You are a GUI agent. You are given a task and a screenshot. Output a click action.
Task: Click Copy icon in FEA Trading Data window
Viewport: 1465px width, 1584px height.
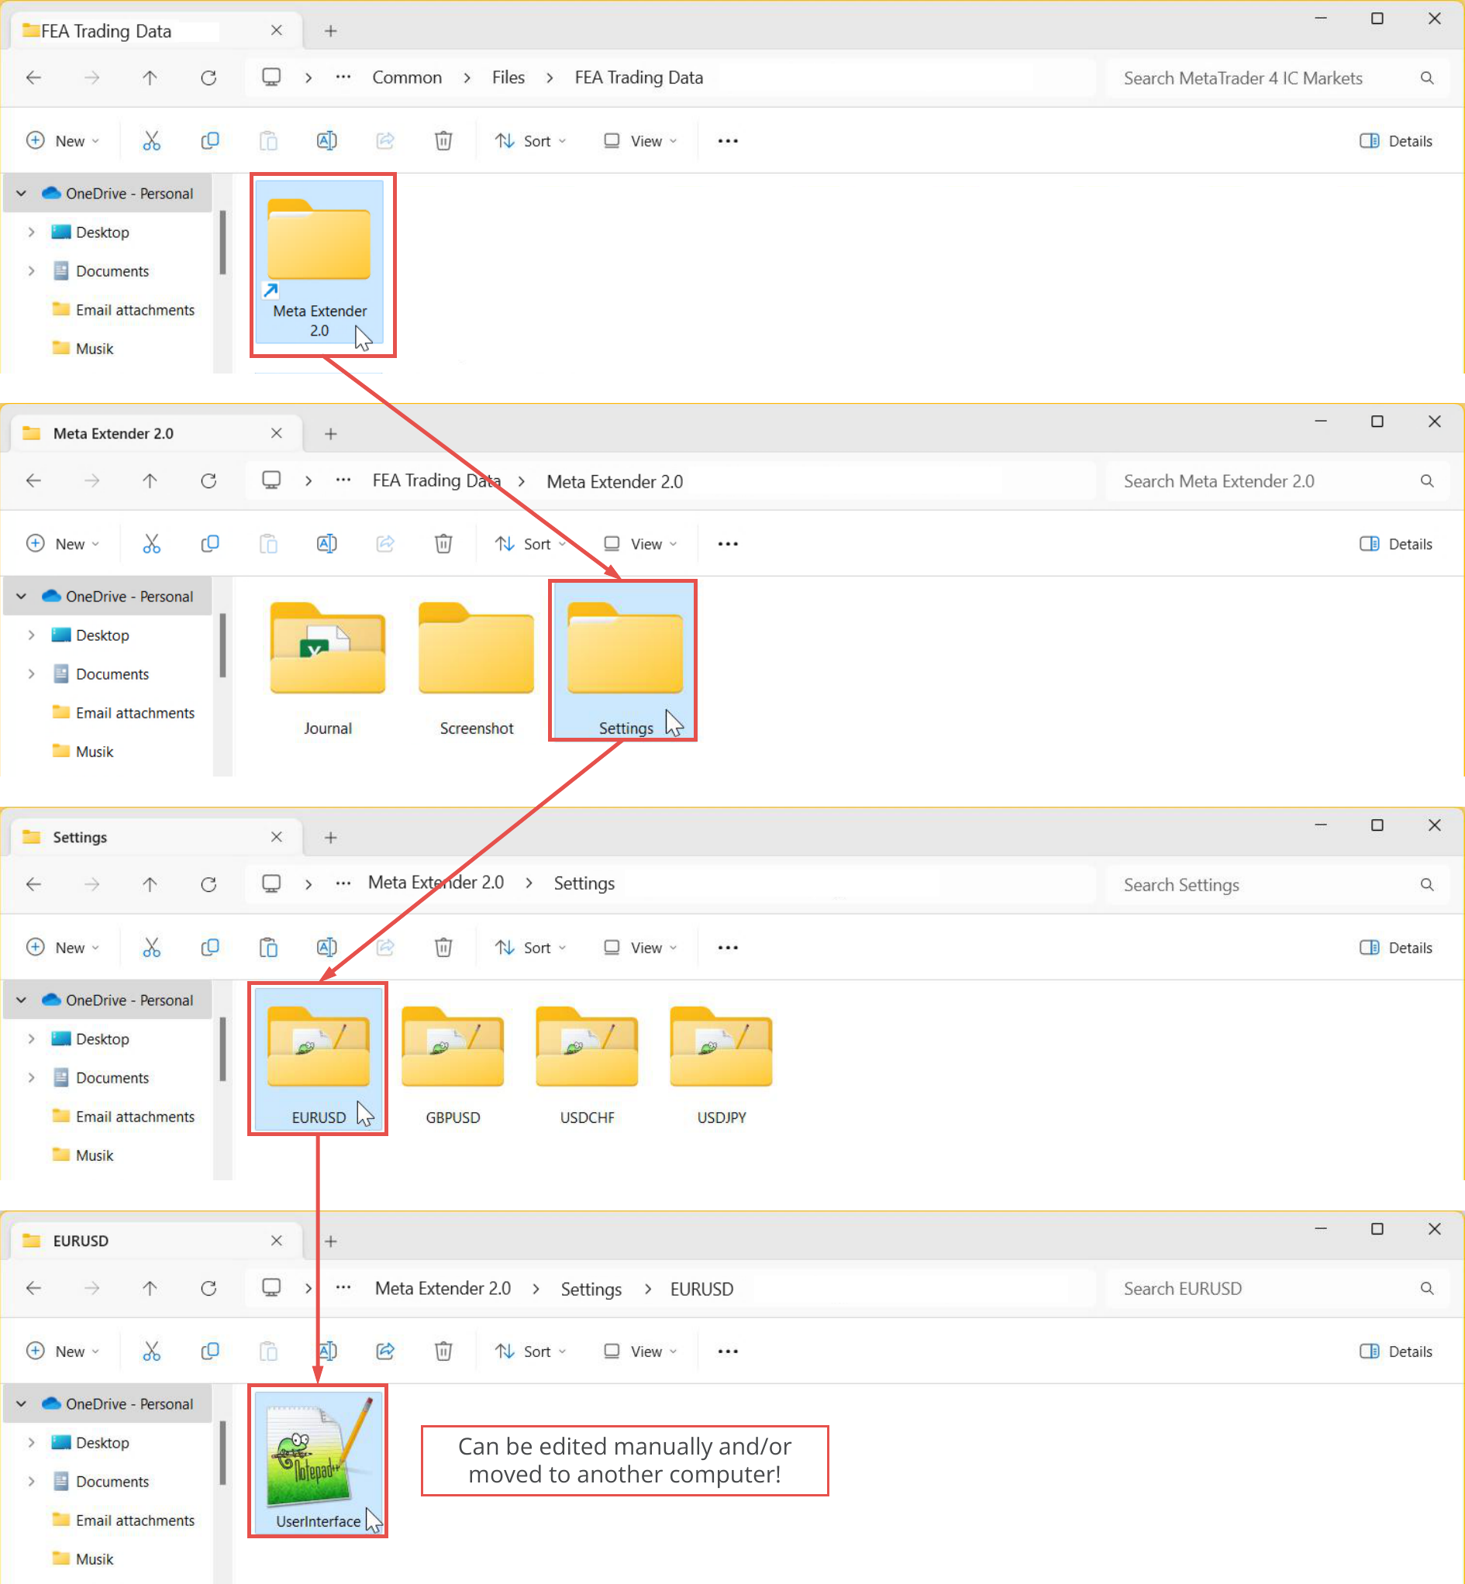(210, 141)
